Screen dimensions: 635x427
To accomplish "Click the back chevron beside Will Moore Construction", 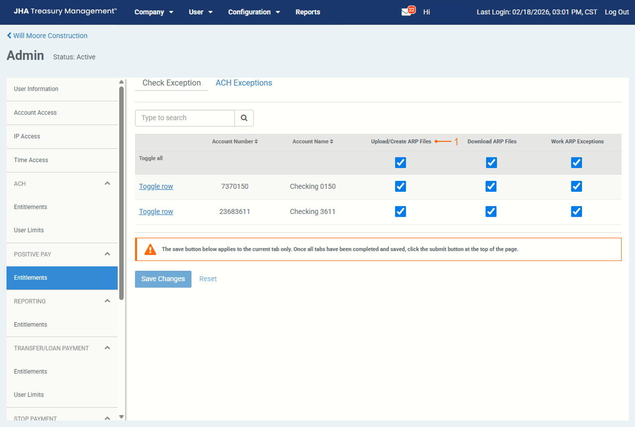I will (x=9, y=36).
